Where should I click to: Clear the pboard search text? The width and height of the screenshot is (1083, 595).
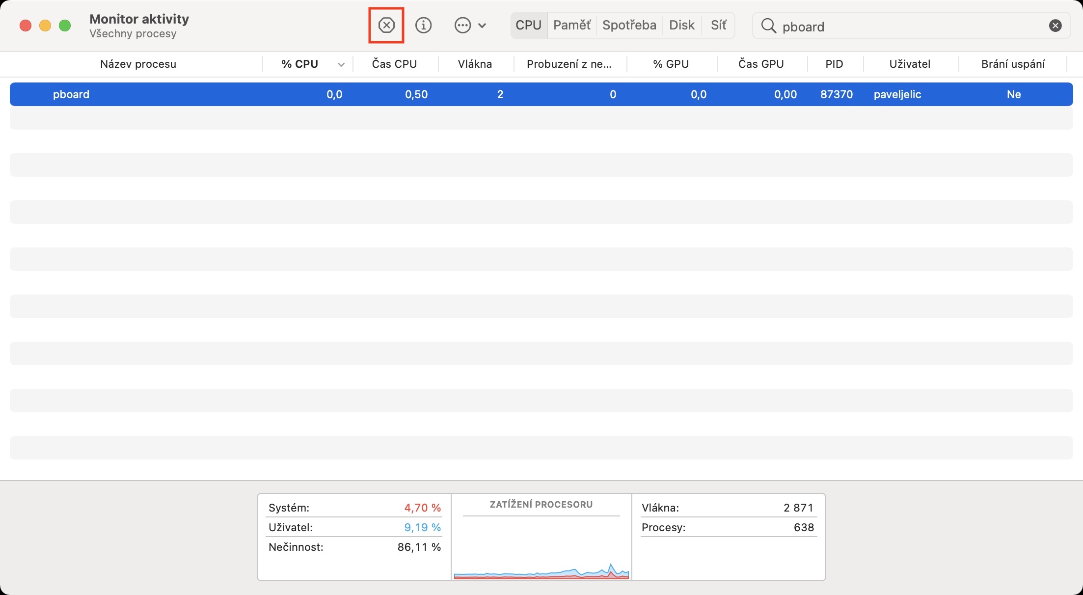click(1055, 26)
